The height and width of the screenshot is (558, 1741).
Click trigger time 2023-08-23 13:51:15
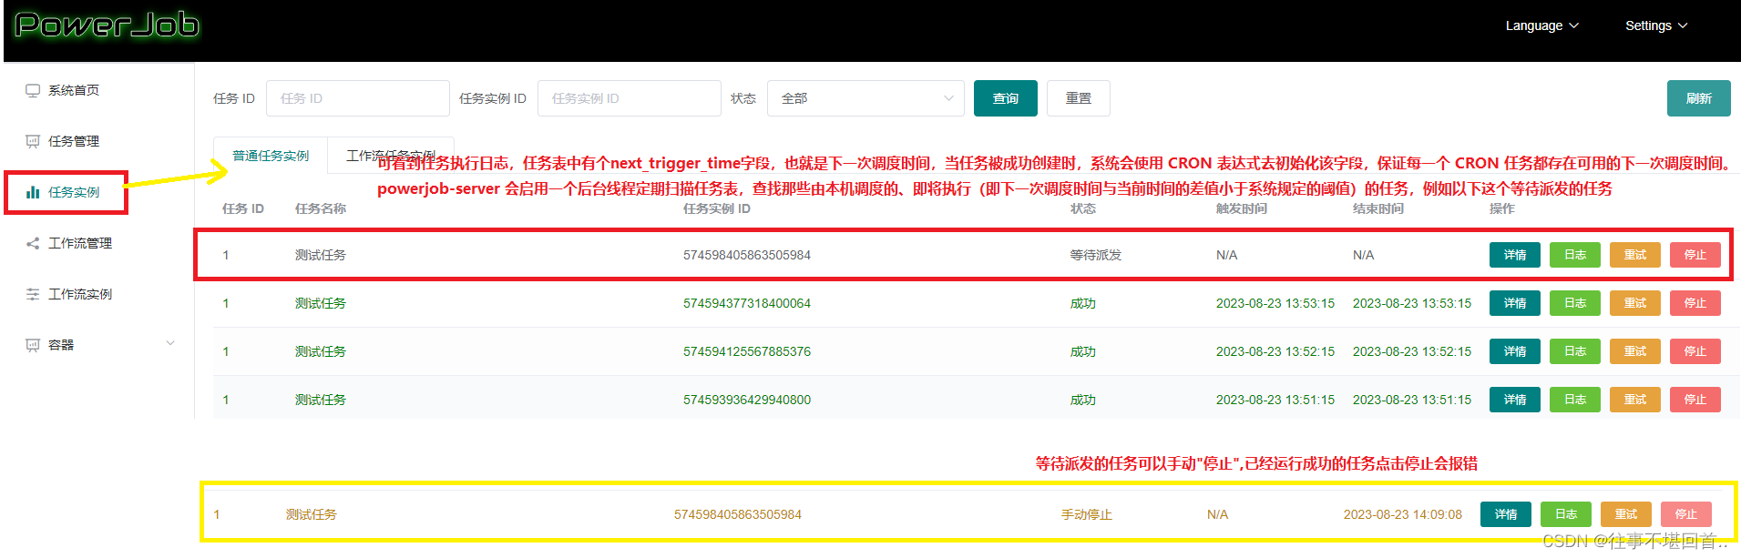[1275, 400]
